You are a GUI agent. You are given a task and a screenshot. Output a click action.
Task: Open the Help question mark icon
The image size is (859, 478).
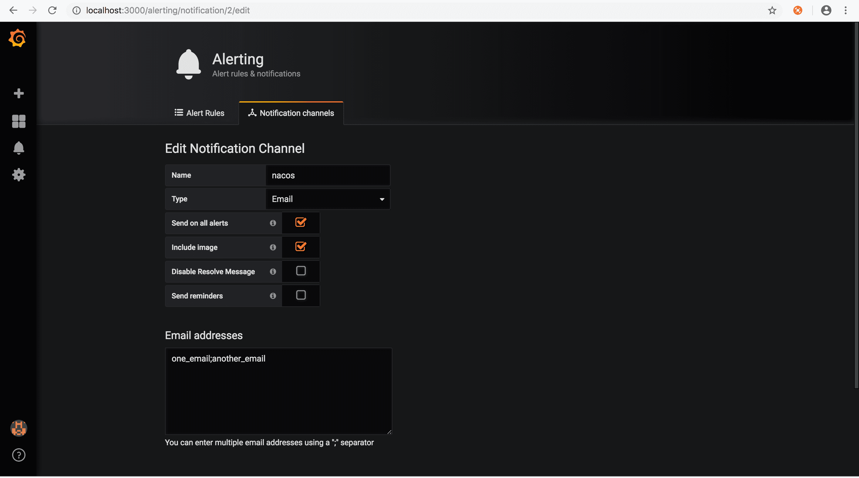click(19, 455)
